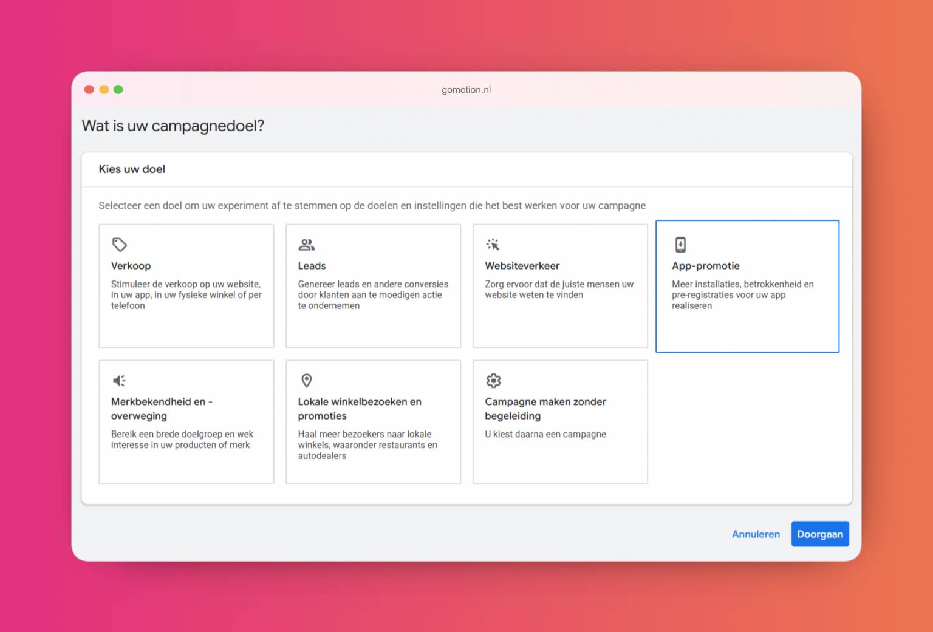Viewport: 933px width, 632px height.
Task: Click the price tag icon for Verkoop
Action: (x=120, y=245)
